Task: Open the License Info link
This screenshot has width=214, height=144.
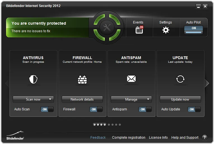Action: point(158,138)
